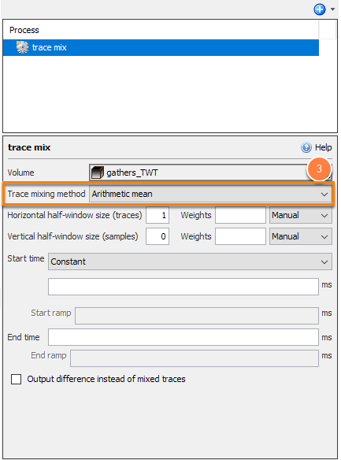Click the Vertical half-window size field
The height and width of the screenshot is (460, 341).
tap(158, 236)
